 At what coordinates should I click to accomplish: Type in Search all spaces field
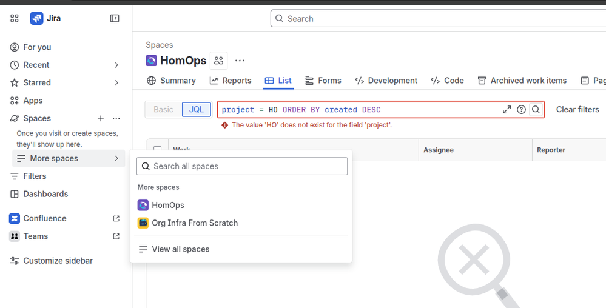tap(242, 166)
